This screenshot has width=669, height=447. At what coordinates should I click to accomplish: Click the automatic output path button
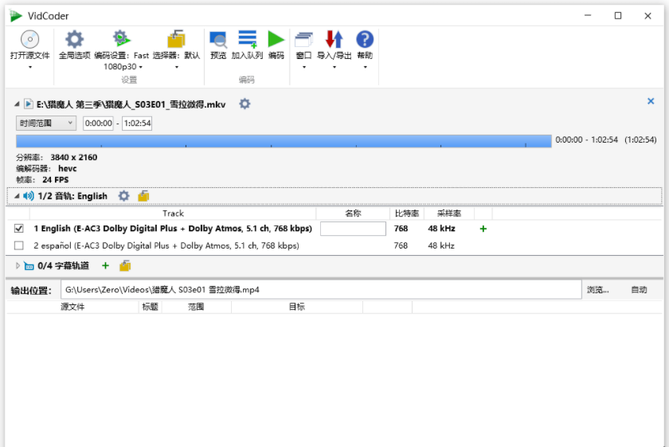coord(639,290)
